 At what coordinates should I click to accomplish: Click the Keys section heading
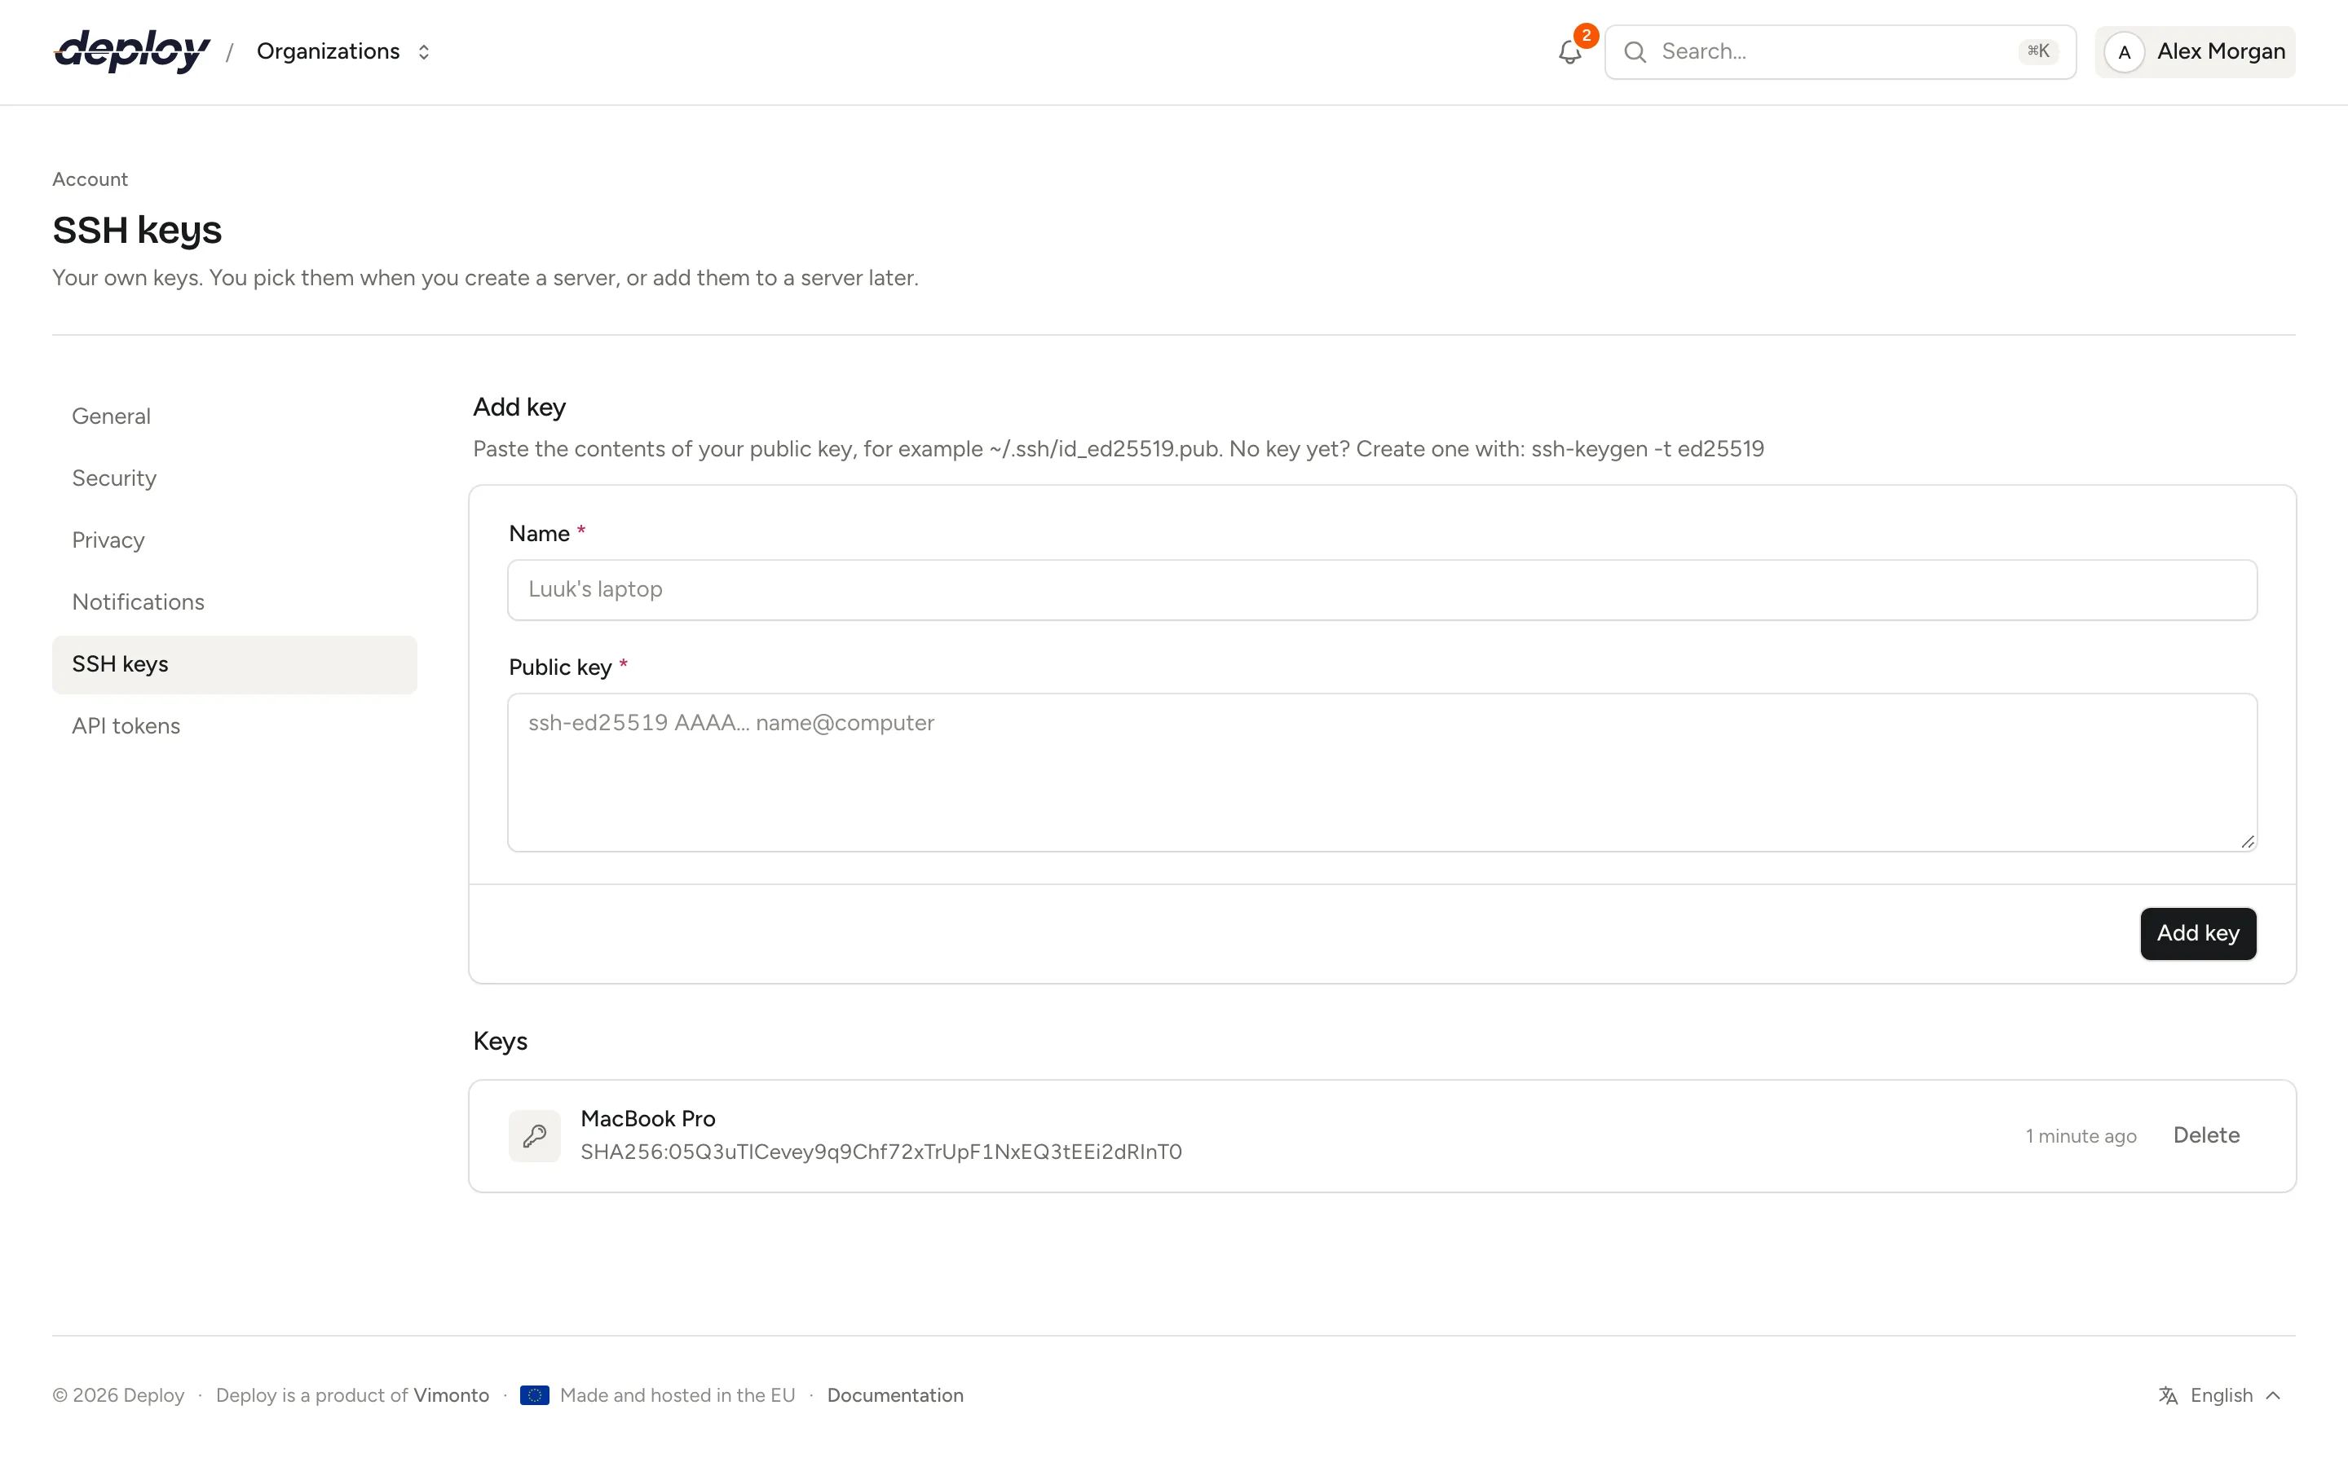[501, 1041]
